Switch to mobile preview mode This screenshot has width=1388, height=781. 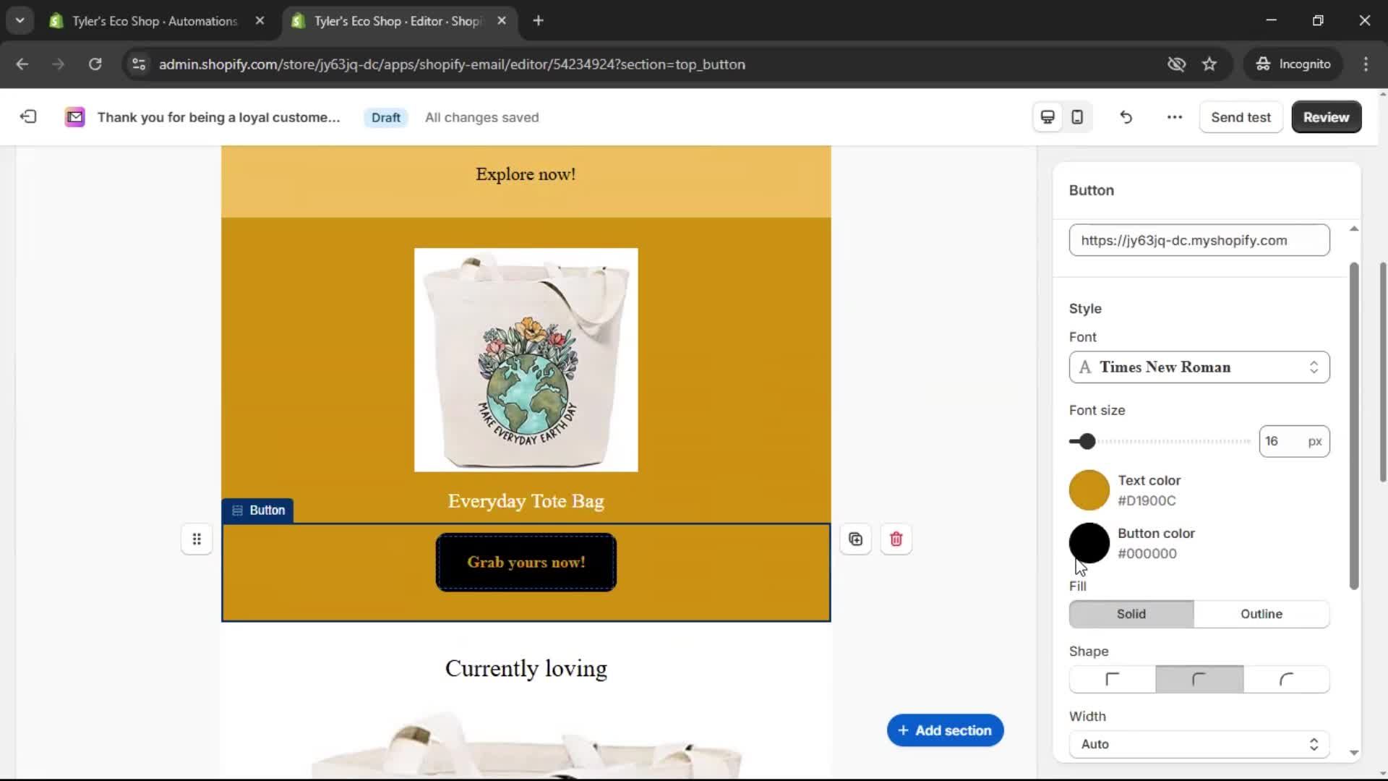pyautogui.click(x=1076, y=116)
